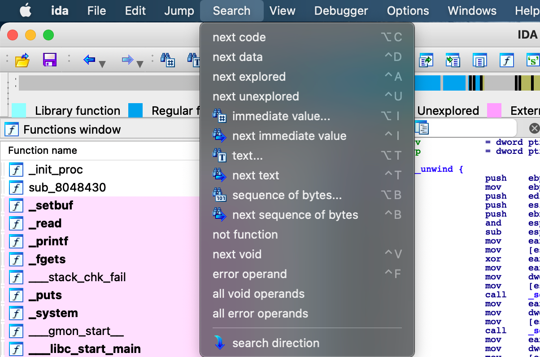Click the 'xor' instruction in disassembly

coord(493,259)
